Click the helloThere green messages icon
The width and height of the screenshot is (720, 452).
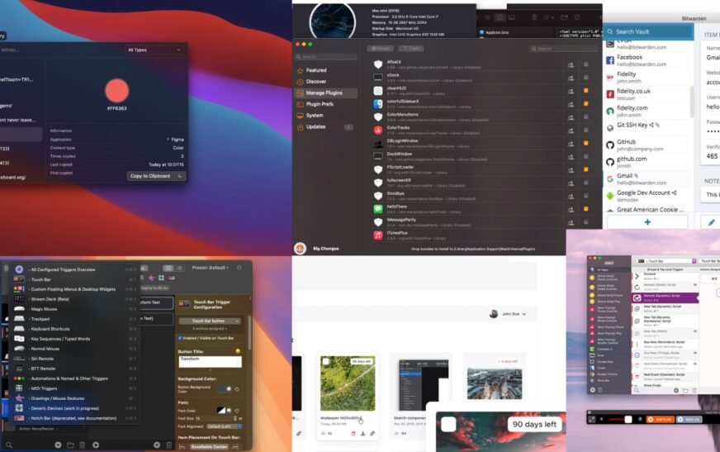click(378, 209)
